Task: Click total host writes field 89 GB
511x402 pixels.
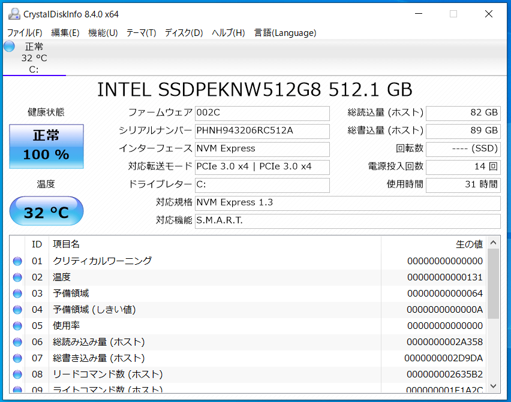Action: 463,131
